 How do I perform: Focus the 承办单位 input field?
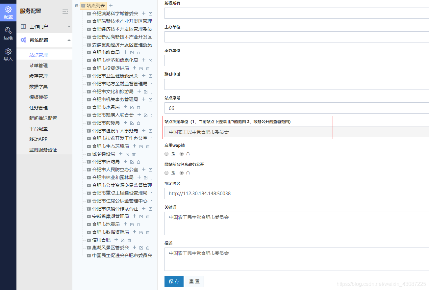pos(297,61)
